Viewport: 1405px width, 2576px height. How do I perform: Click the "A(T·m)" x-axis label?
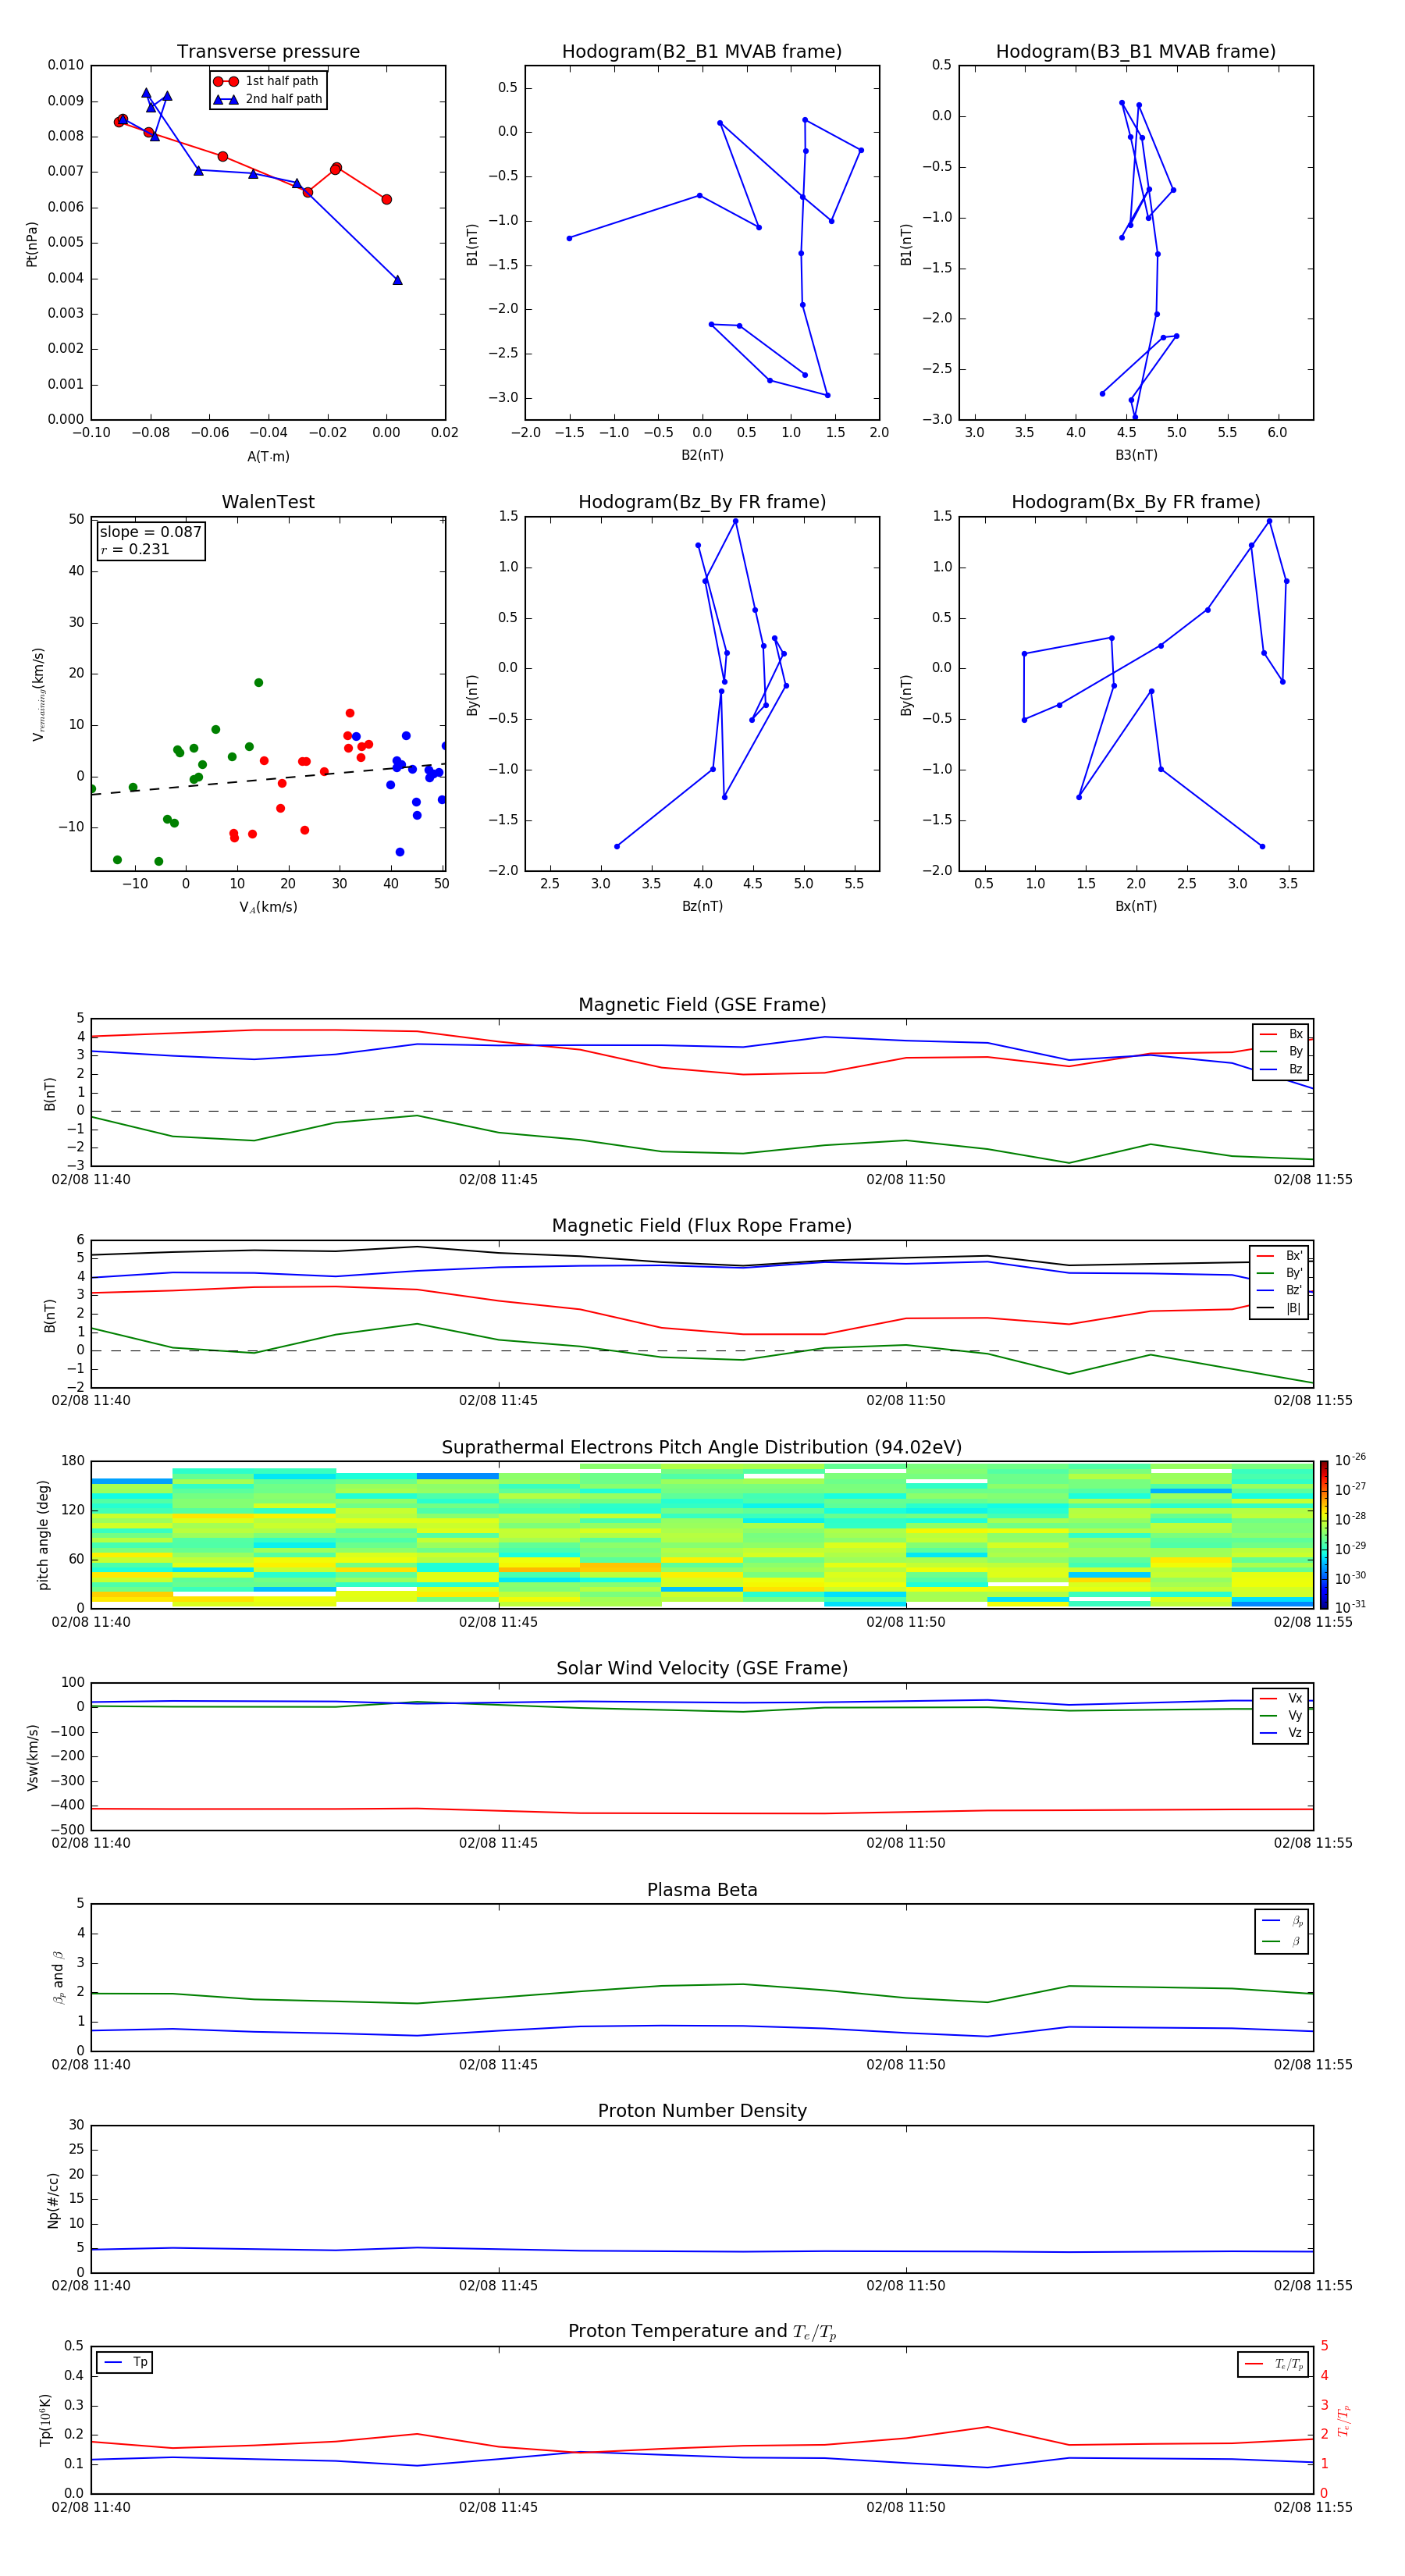click(x=268, y=456)
